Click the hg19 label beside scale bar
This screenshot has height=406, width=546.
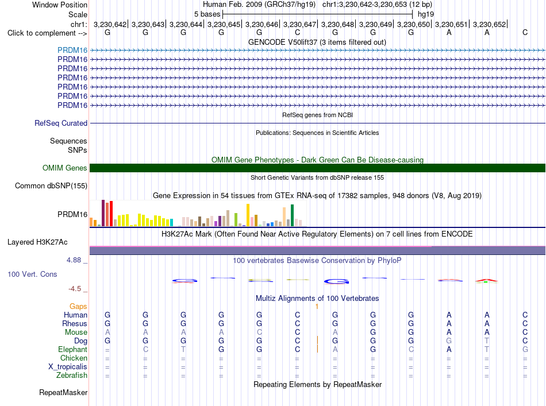click(x=426, y=14)
